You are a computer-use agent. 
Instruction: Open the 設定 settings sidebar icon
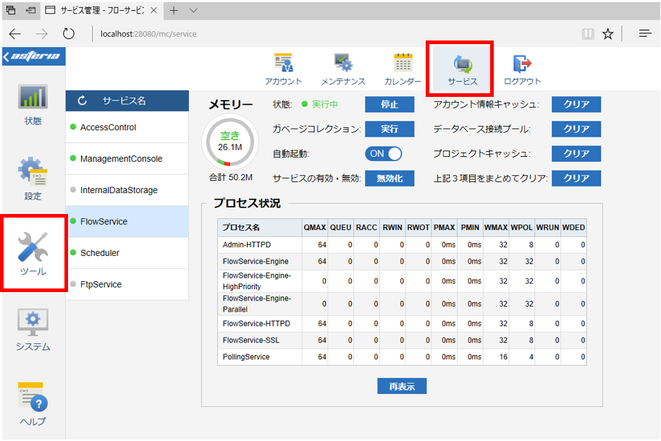(x=33, y=179)
